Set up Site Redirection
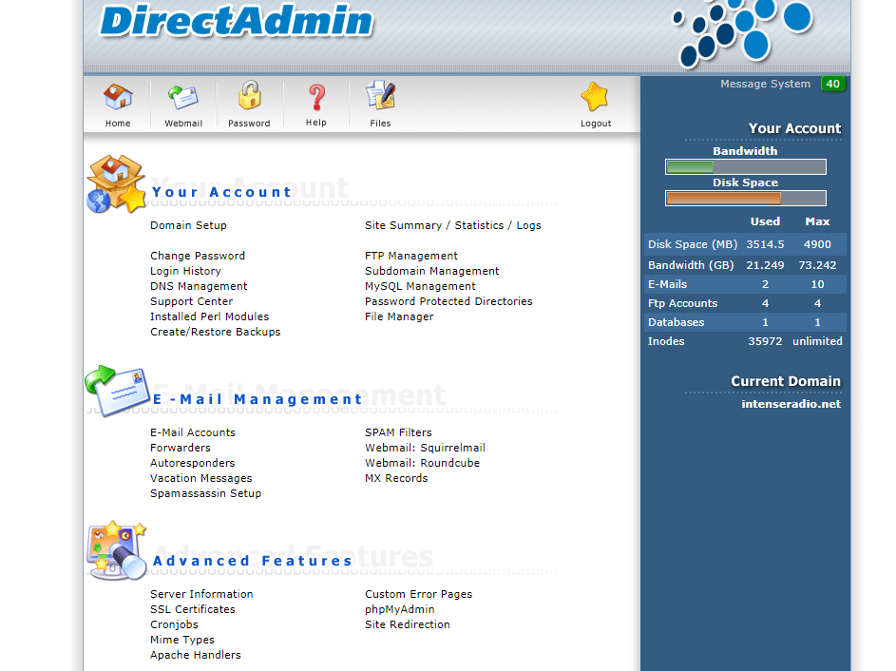896x671 pixels. point(408,624)
